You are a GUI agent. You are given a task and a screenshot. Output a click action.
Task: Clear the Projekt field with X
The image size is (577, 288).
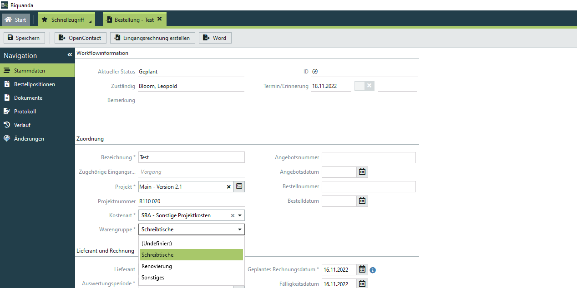click(229, 187)
